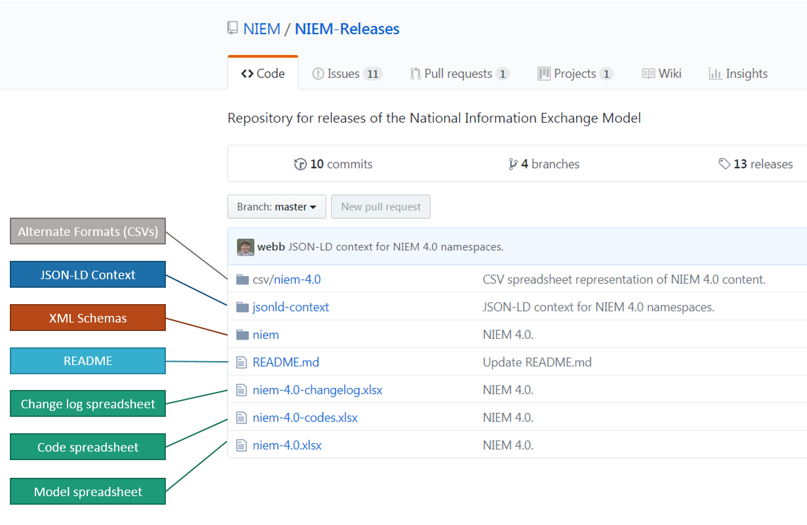Open the 4 branches link

[544, 164]
